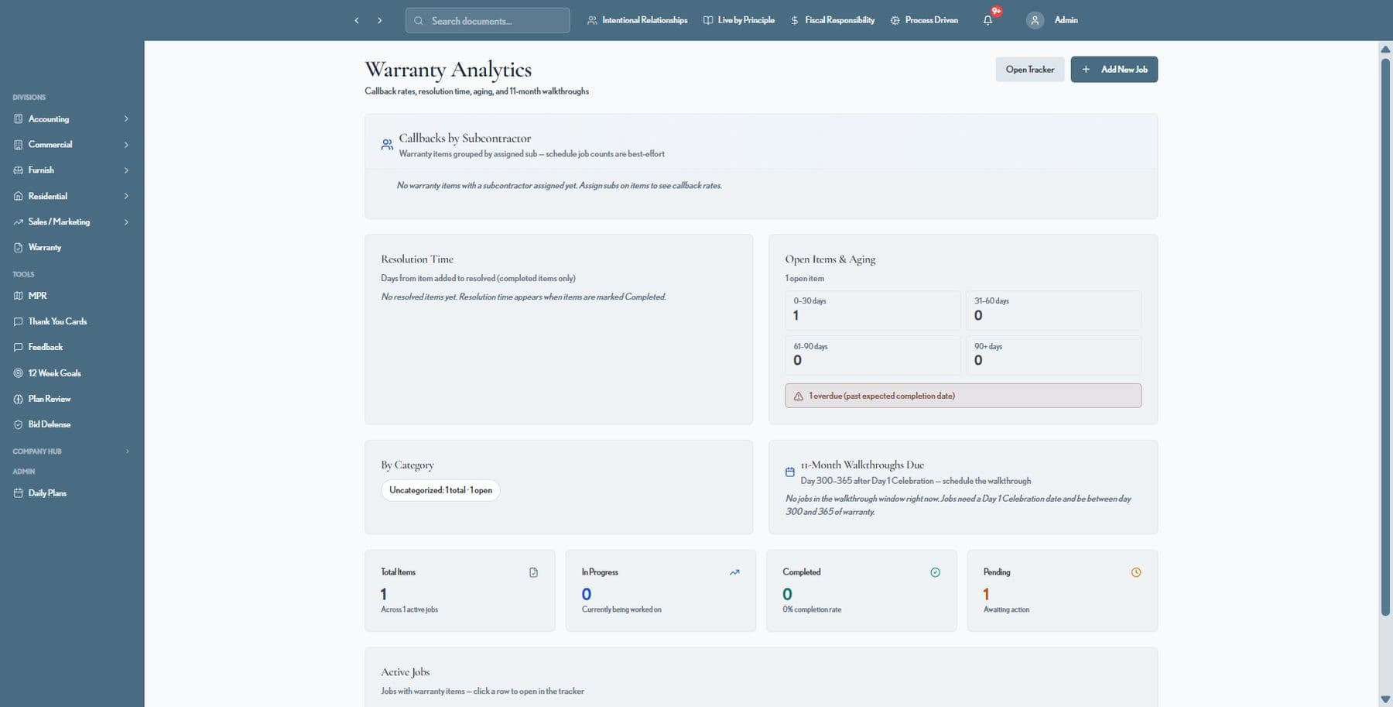The image size is (1393, 707).
Task: Click the Open Tracker button
Action: click(1030, 70)
